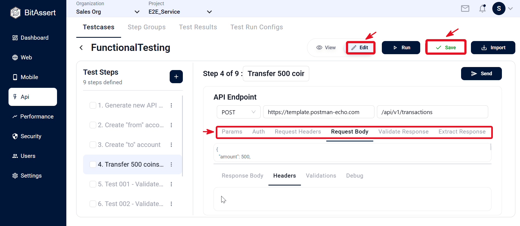Go back using the arrow beside FunctionalTesting

point(81,48)
